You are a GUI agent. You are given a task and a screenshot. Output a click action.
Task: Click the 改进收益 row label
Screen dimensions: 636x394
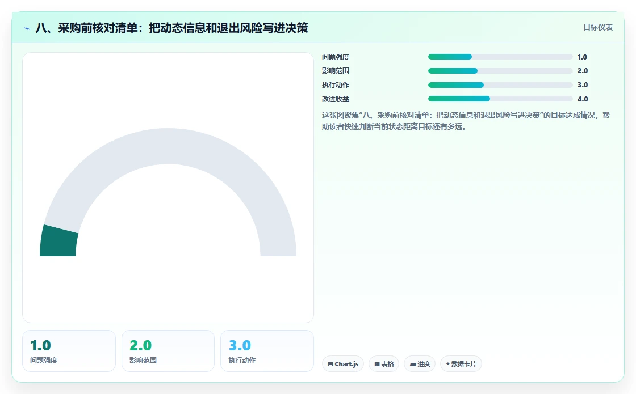click(336, 99)
